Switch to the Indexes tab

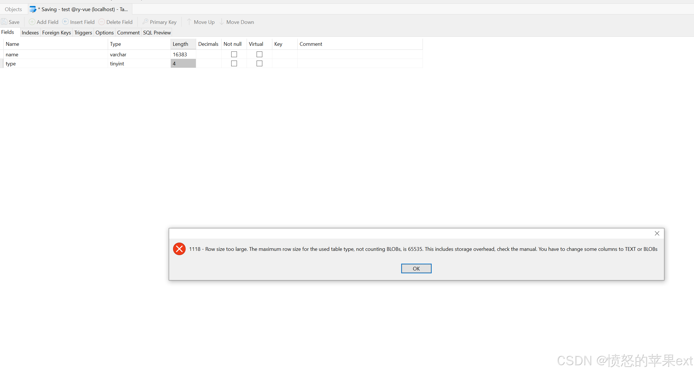tap(30, 33)
